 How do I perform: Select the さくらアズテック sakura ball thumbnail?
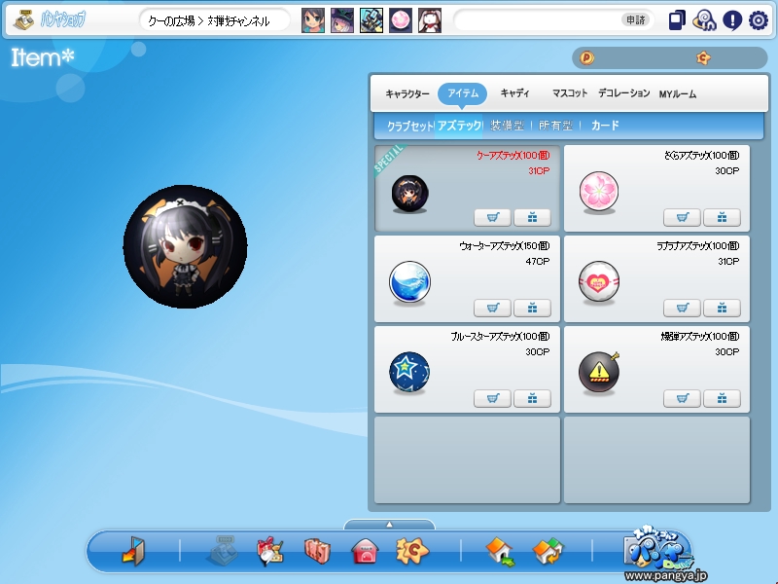599,193
